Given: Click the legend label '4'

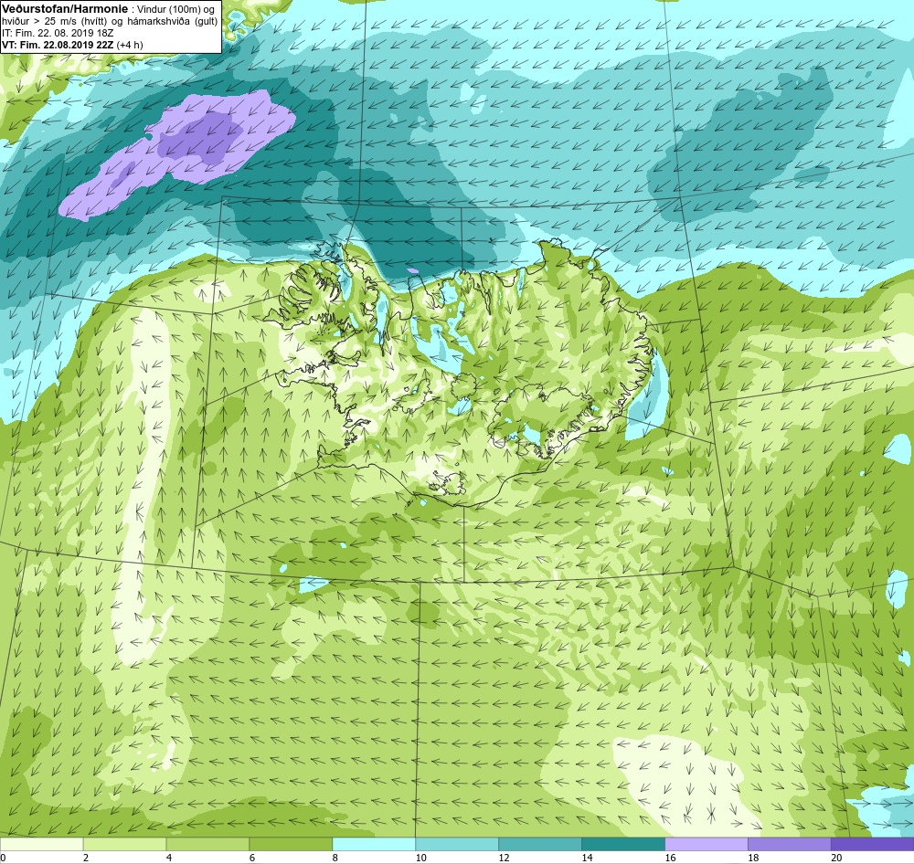Looking at the screenshot, I should (169, 858).
